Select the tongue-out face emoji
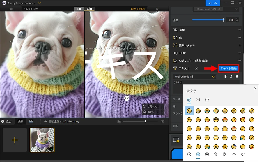The width and height of the screenshot is (259, 162). [x=251, y=147]
